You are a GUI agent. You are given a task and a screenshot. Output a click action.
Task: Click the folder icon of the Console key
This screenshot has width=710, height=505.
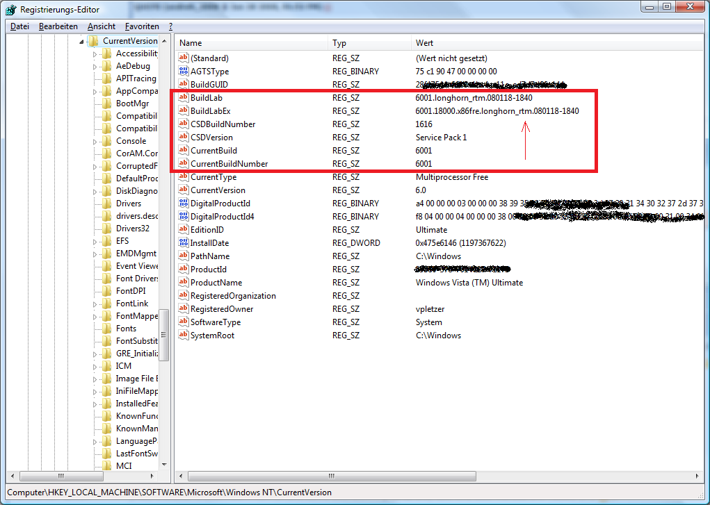click(107, 141)
